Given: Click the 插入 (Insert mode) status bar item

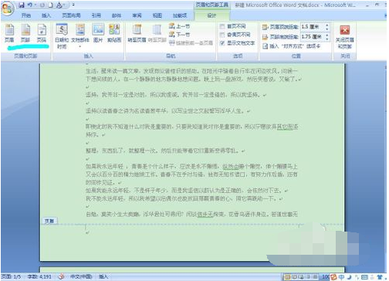Looking at the screenshot, I should coord(103,276).
